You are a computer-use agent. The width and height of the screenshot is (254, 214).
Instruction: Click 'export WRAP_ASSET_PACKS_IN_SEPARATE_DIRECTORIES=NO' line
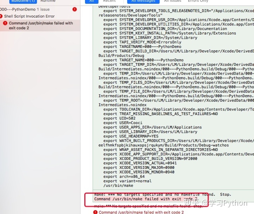[161, 150]
